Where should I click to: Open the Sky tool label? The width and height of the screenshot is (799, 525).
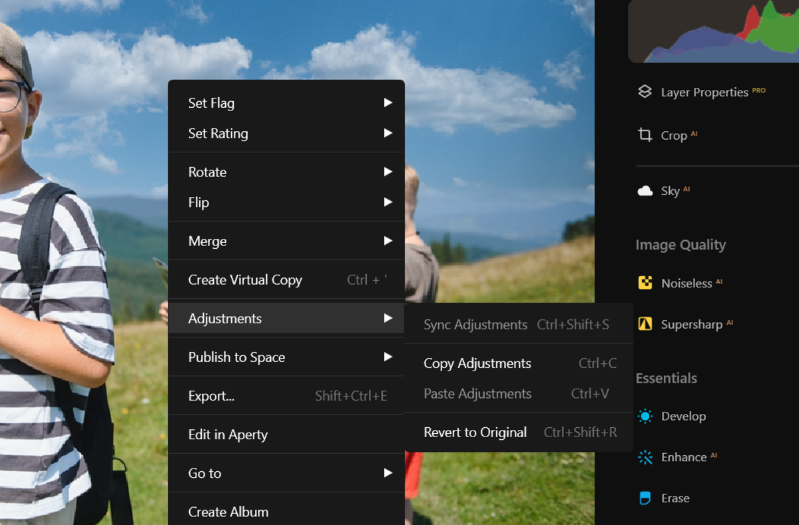[670, 191]
